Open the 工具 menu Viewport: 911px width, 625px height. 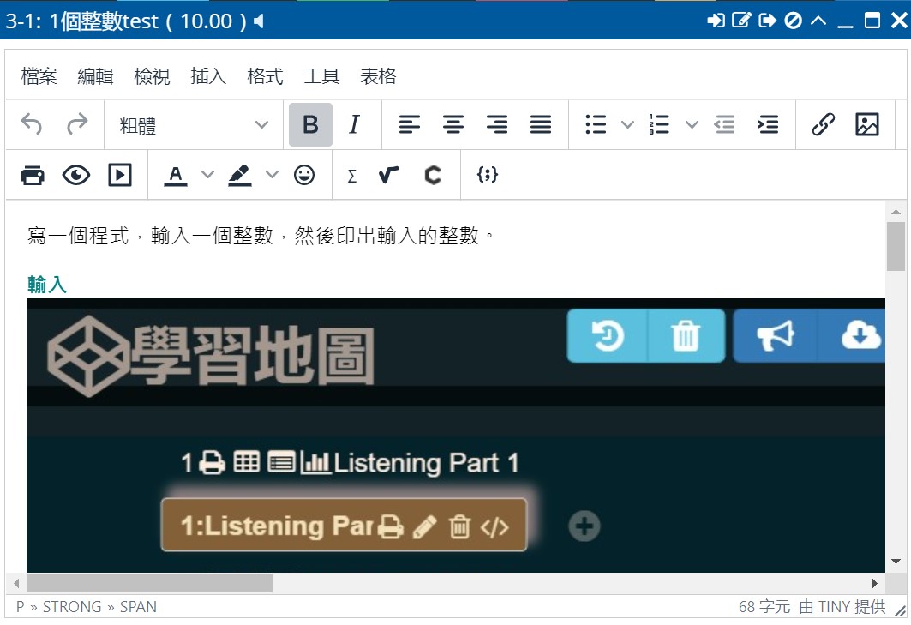tap(321, 76)
